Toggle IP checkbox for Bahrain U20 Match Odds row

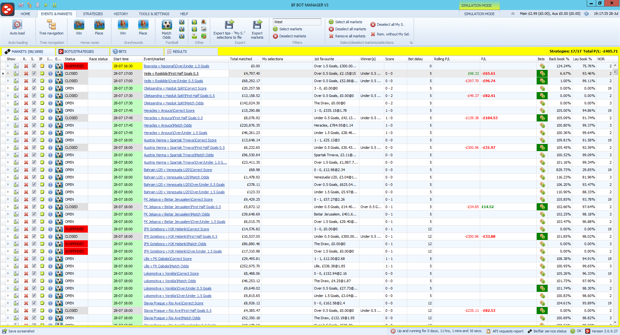point(42,177)
